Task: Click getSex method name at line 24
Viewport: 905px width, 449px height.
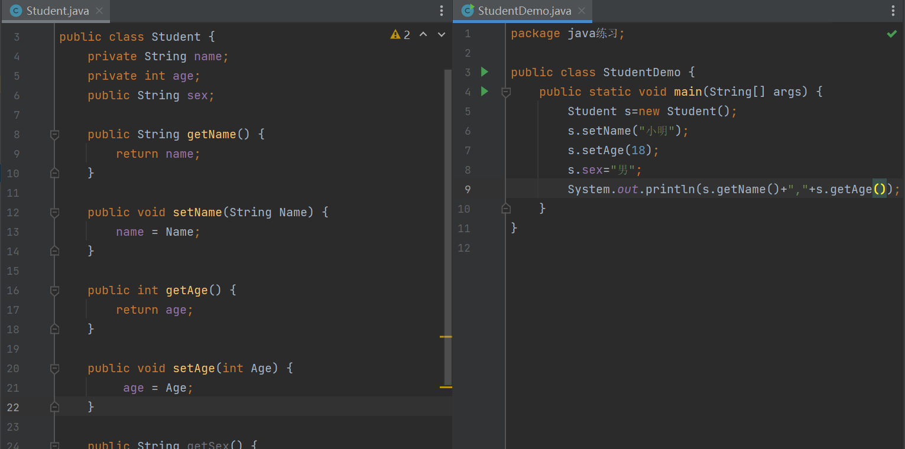Action: (208, 444)
